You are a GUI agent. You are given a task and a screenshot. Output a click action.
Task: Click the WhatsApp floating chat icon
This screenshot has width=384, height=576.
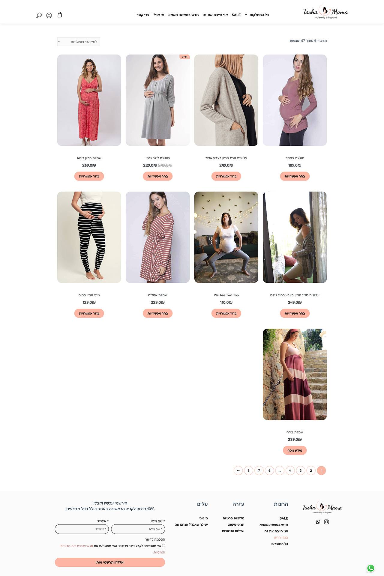tap(371, 568)
